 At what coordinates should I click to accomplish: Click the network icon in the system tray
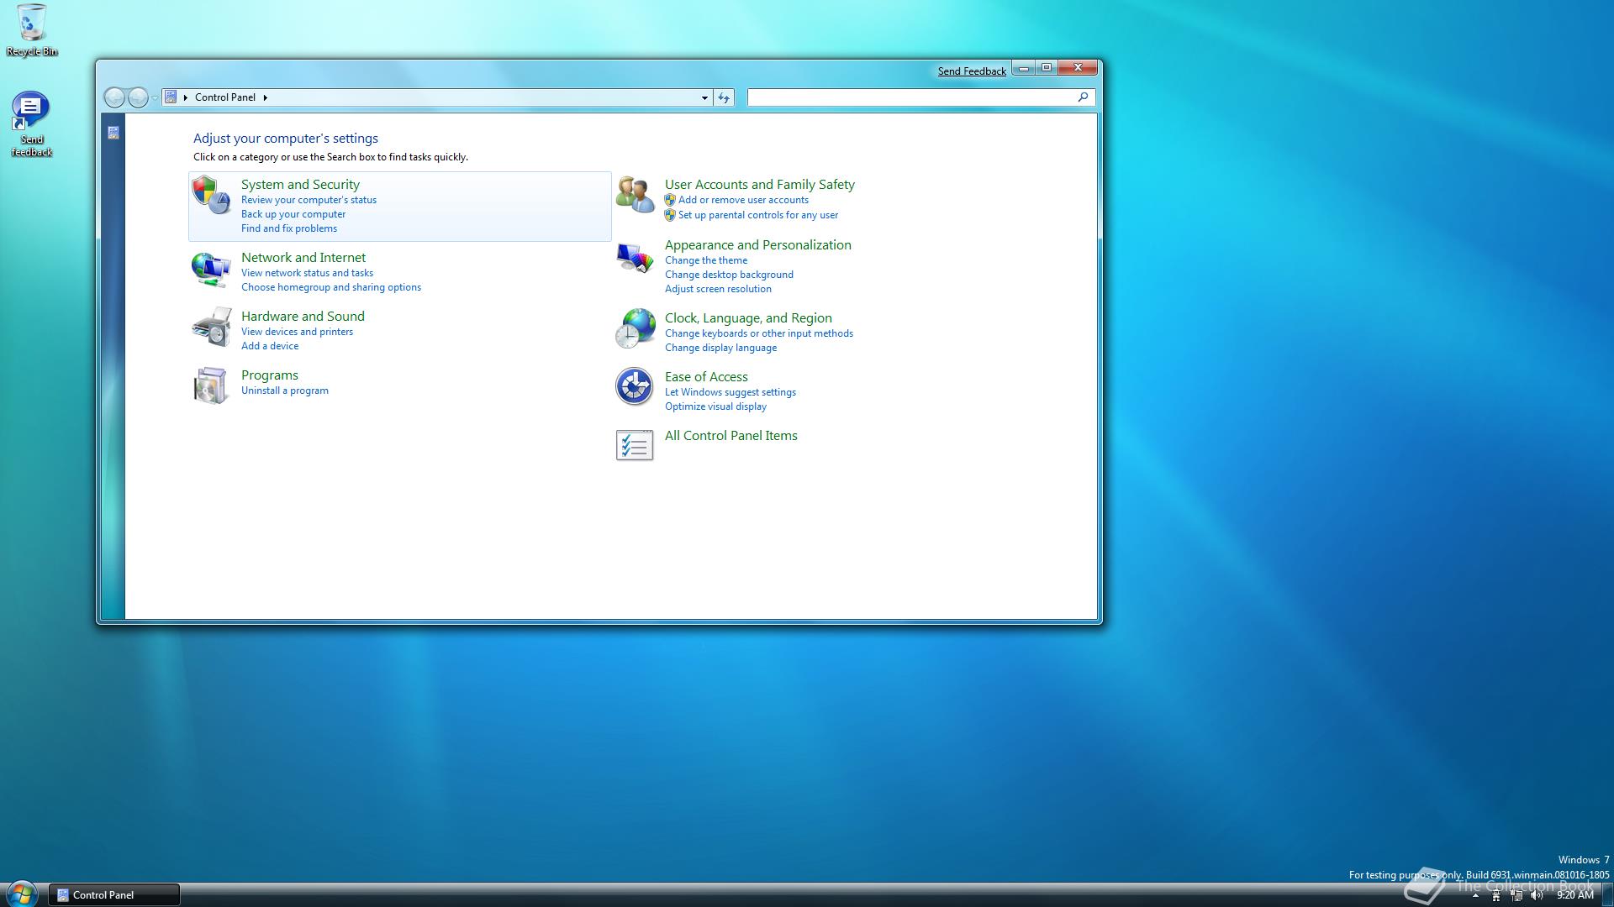pyautogui.click(x=1516, y=895)
